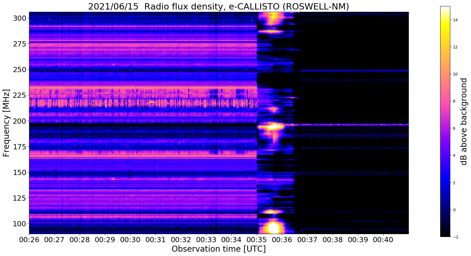Click the 00:31 time tick label
471x256 pixels.
pyautogui.click(x=155, y=240)
